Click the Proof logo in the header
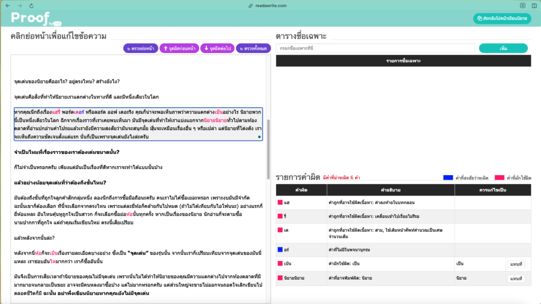This screenshot has width=541, height=304. [x=31, y=18]
